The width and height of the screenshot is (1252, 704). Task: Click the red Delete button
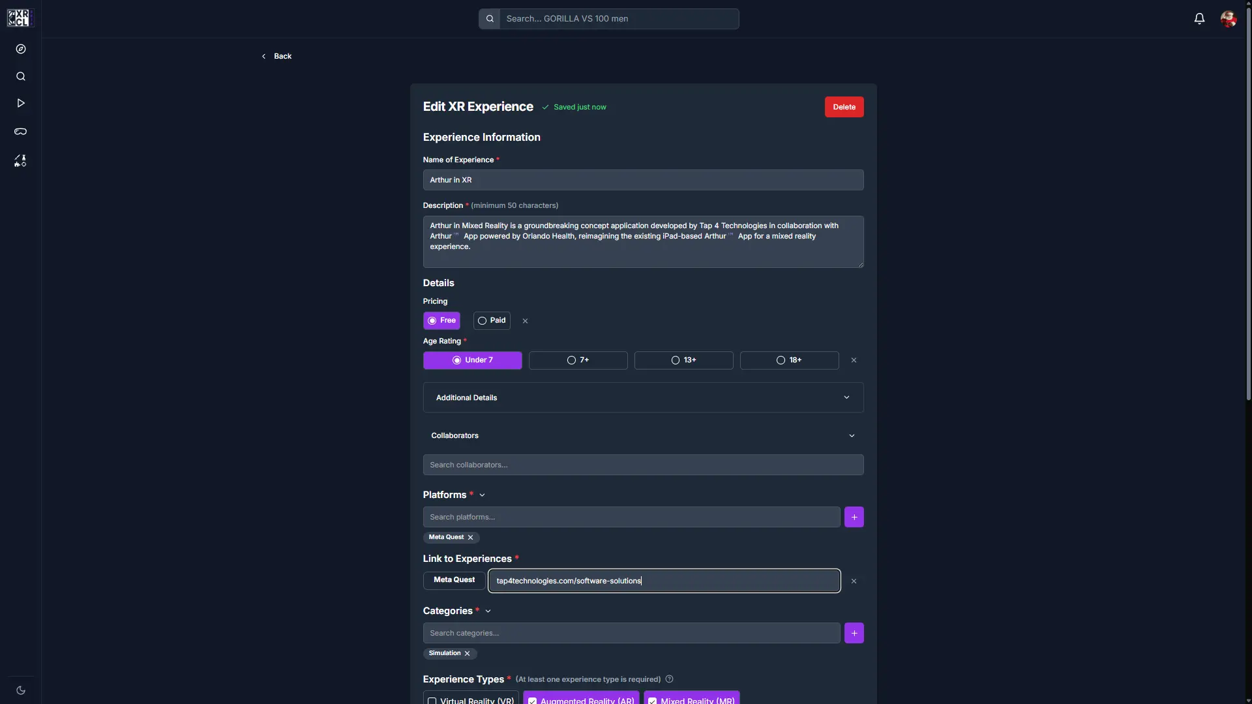coord(844,107)
